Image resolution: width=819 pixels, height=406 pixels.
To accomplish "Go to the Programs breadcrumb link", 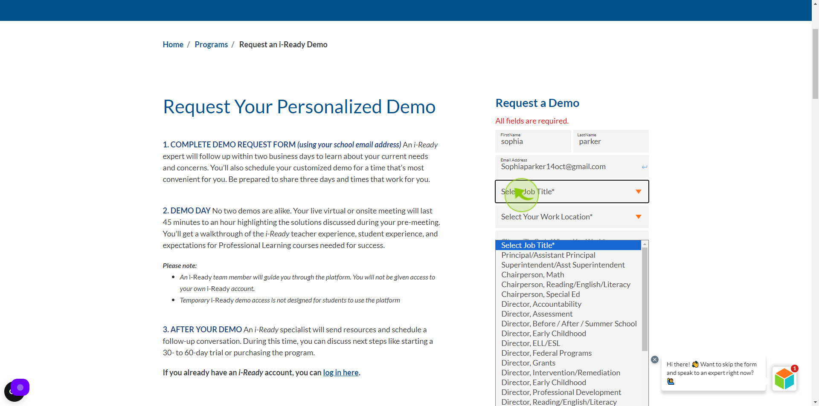I will 211,45.
